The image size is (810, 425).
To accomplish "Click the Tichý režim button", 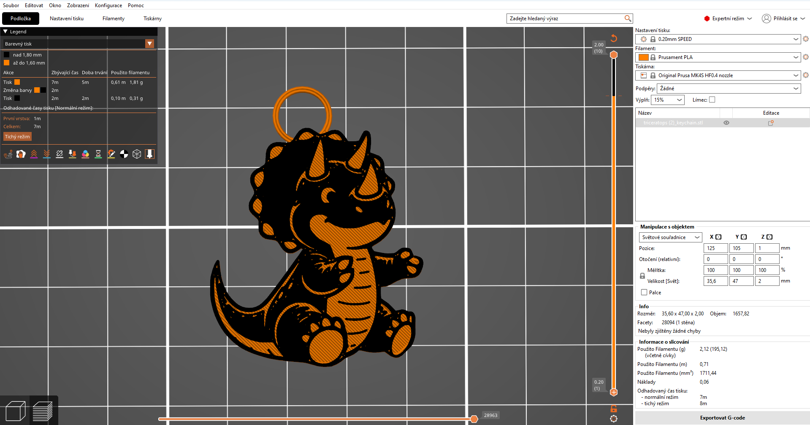I will [x=17, y=137].
